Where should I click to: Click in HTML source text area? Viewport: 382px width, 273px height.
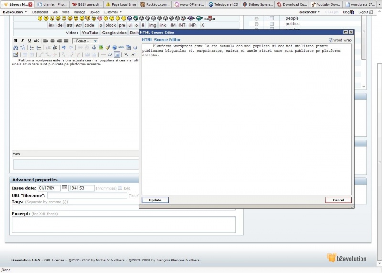coord(247,119)
